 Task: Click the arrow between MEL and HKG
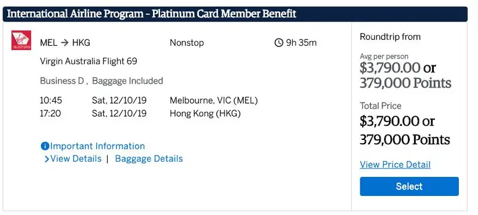pos(65,43)
